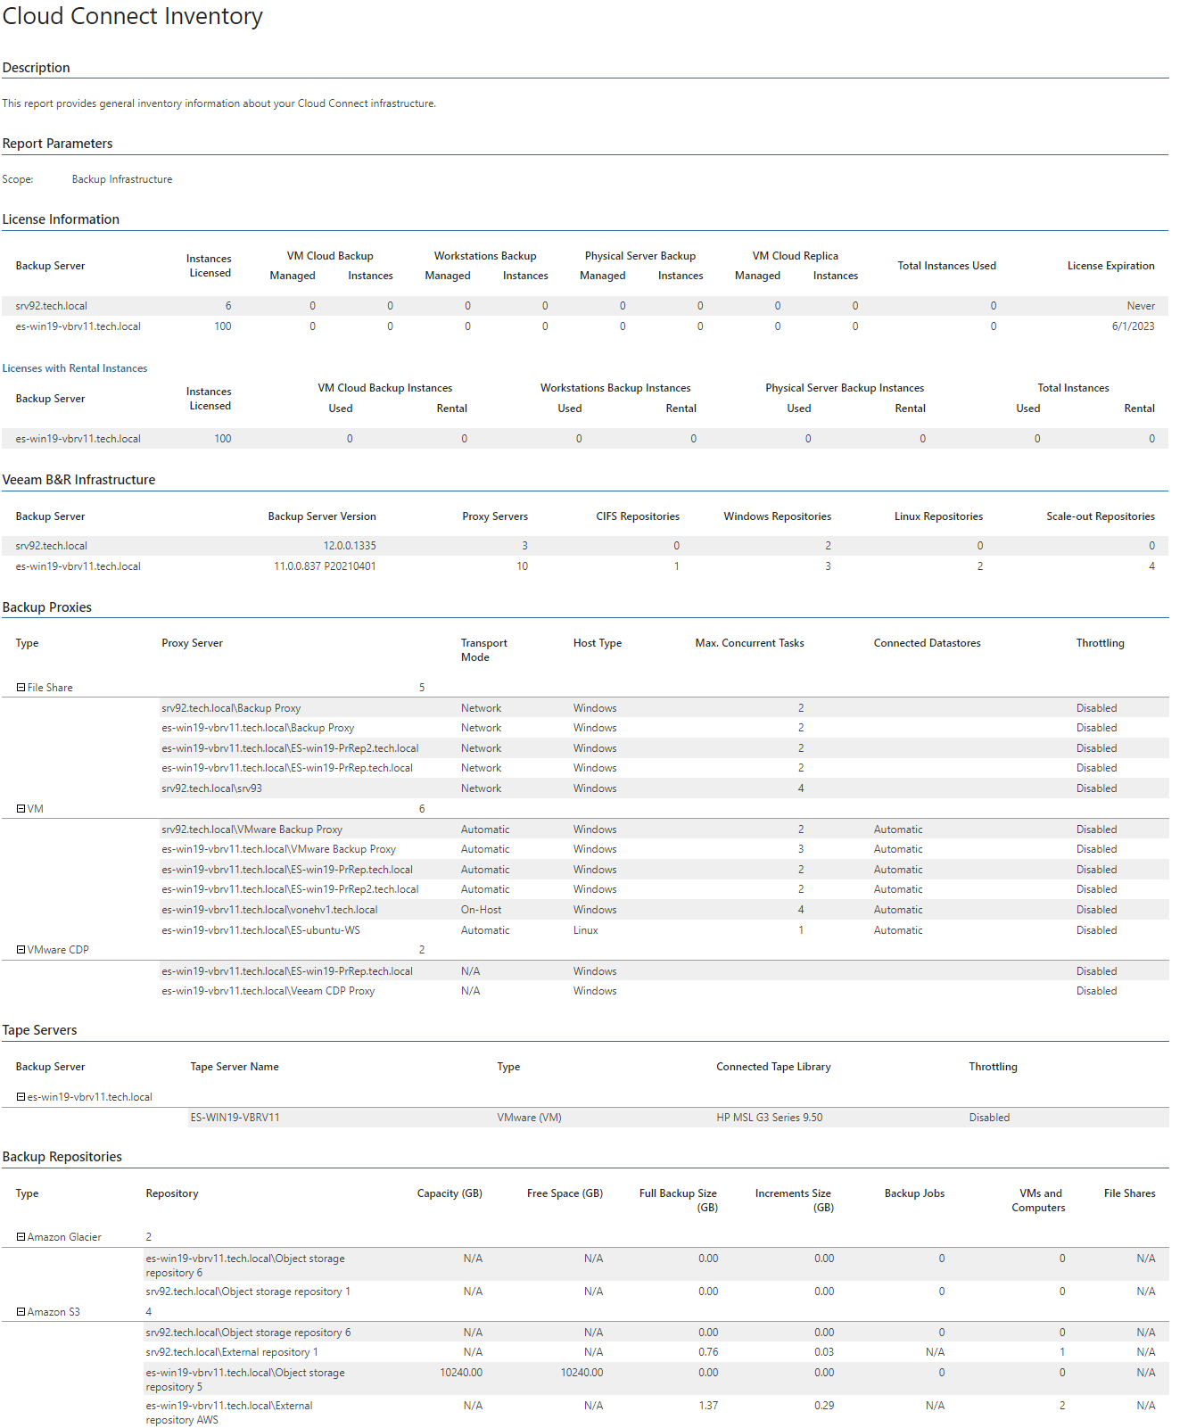Viewport: 1188px width, 1428px height.
Task: Select the srv92.tech.local\srv93 proxy row
Action: pyautogui.click(x=664, y=788)
